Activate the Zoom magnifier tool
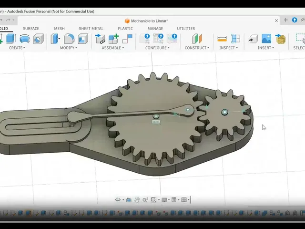This screenshot has height=229, width=305. click(145, 199)
